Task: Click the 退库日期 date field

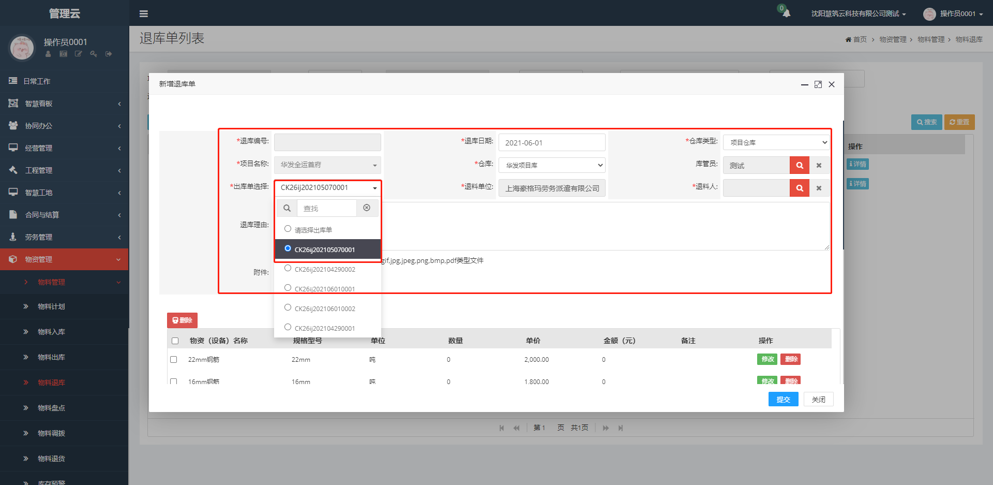Action: (x=552, y=142)
